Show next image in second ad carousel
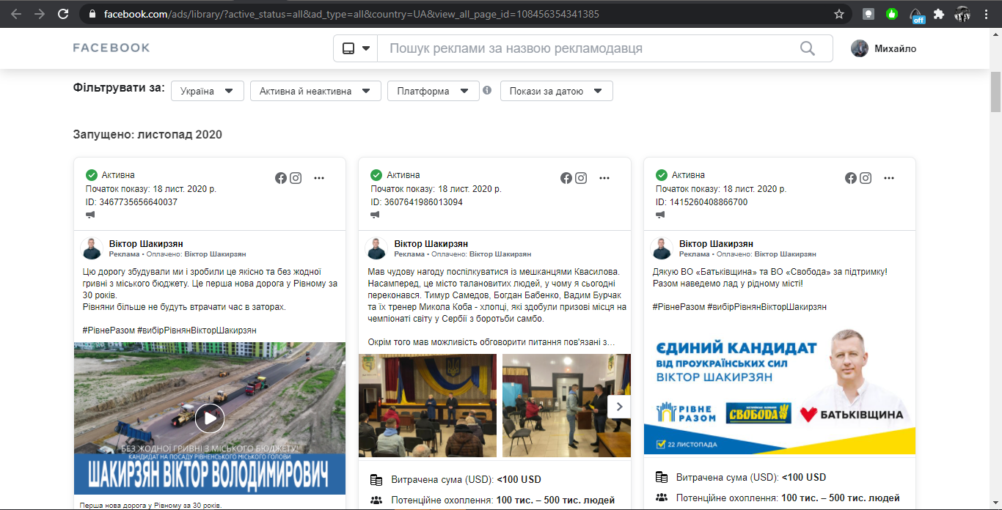Image resolution: width=1002 pixels, height=510 pixels. (x=619, y=406)
